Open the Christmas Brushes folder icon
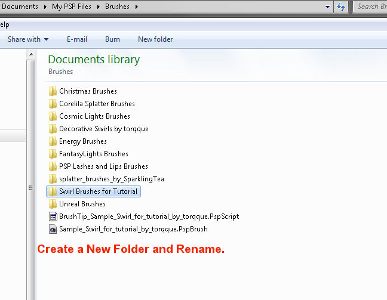The image size is (387, 300). [53, 91]
